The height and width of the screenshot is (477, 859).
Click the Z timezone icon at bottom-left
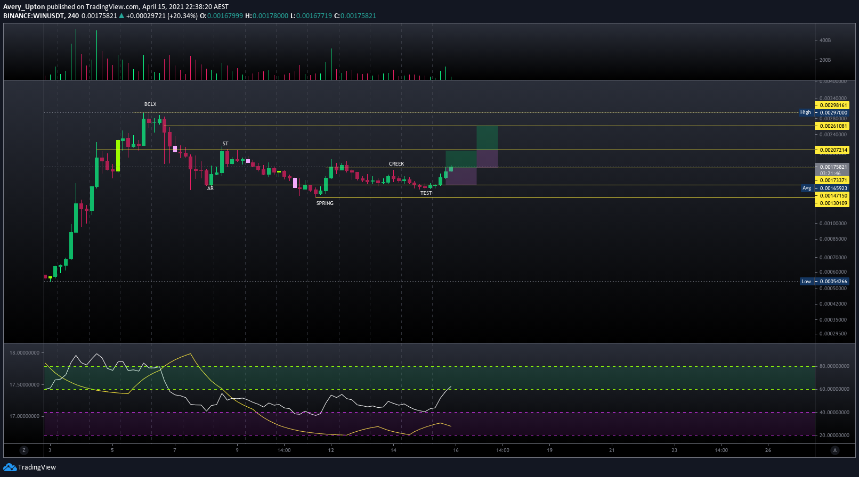click(x=23, y=450)
